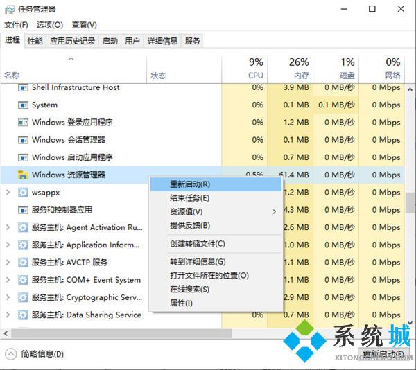Click the System process icon
Screen dimensions: 416x370
click(23, 105)
